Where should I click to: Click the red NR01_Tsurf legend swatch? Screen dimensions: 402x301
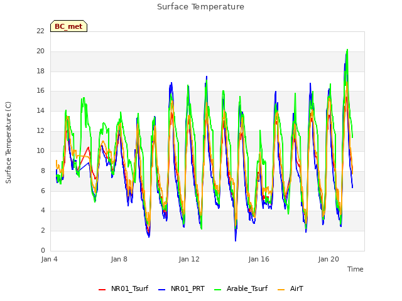tap(102, 290)
